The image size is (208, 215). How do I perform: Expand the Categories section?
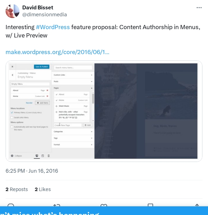tap(73, 132)
